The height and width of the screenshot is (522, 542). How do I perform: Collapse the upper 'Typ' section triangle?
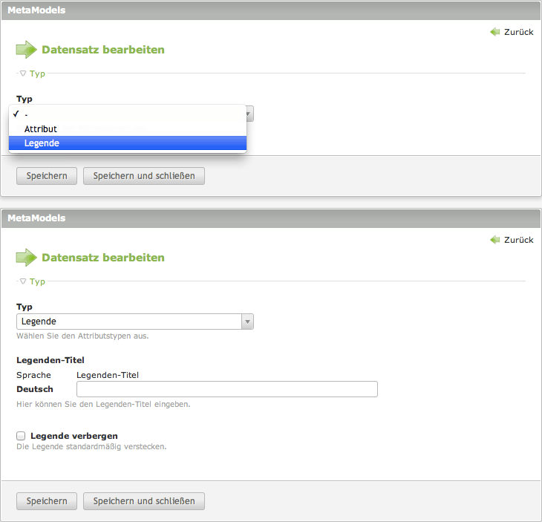[23, 74]
